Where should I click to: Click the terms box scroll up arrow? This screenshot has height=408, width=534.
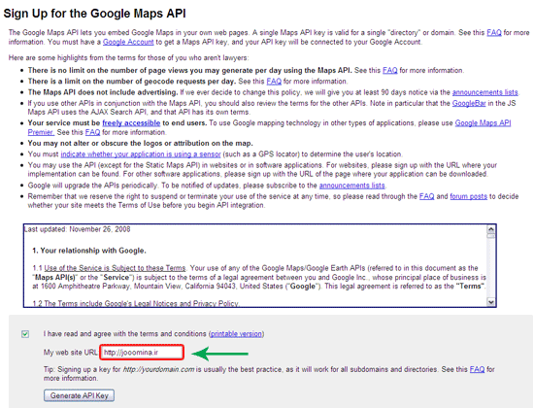pyautogui.click(x=490, y=228)
